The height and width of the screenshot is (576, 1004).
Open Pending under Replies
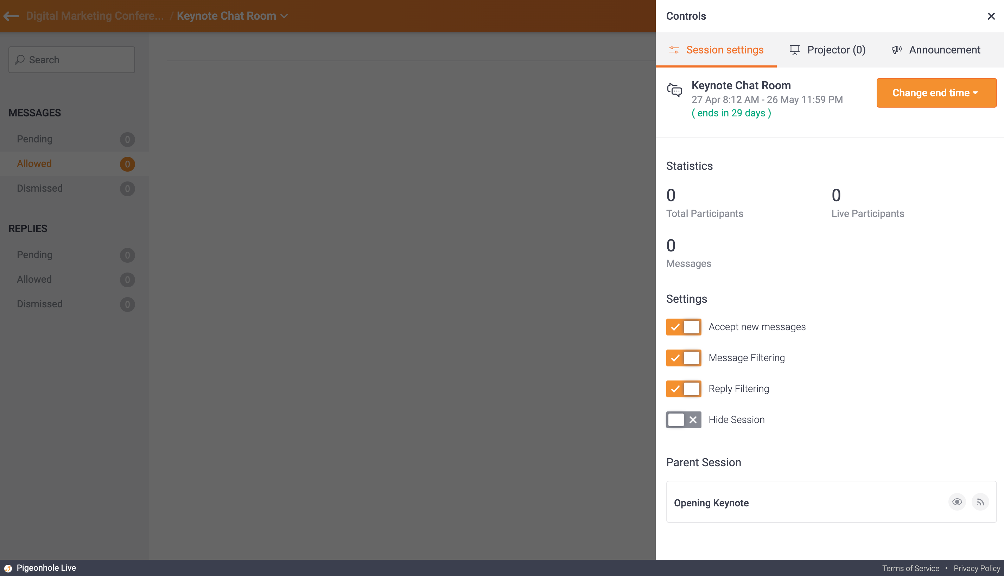[x=75, y=255]
